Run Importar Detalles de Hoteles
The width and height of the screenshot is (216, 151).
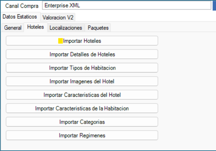pyautogui.click(x=82, y=54)
